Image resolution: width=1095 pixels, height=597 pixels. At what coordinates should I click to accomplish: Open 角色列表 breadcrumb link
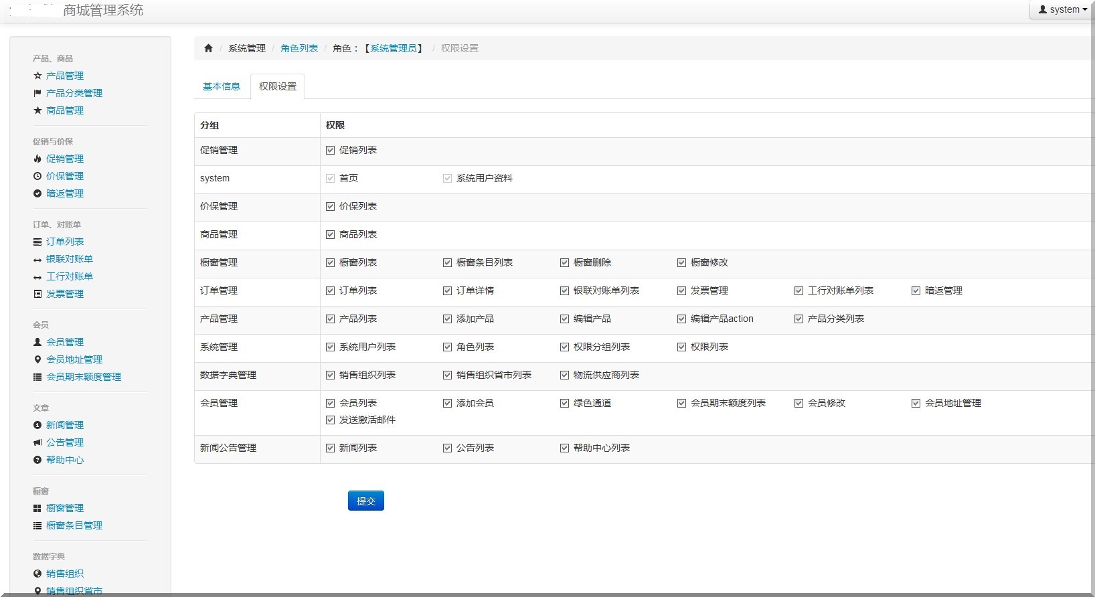[299, 48]
